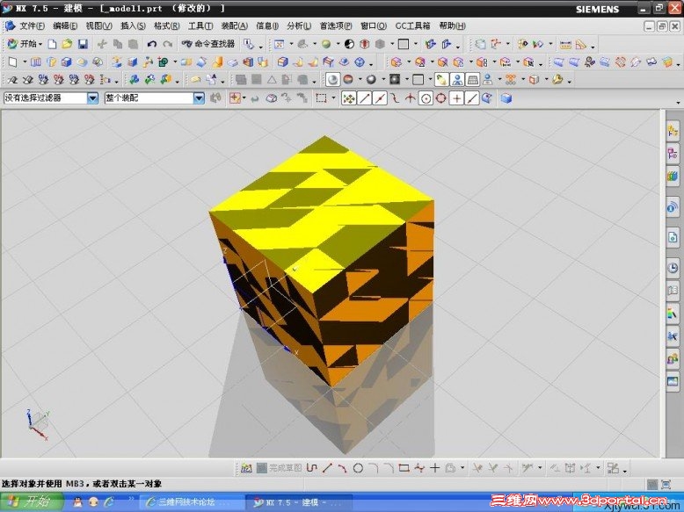
Task: Expand the boolean Unite dropdown arrow
Action: 174,62
